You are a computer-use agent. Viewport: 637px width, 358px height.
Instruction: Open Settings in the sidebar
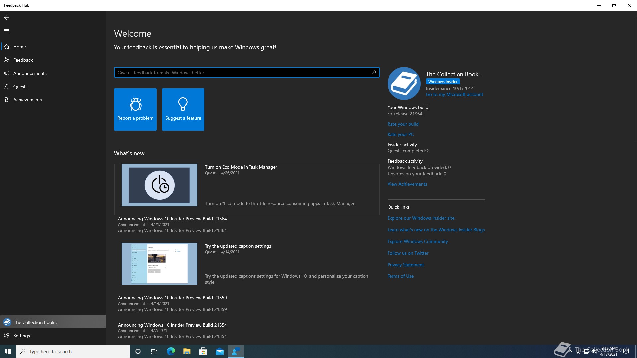[53, 336]
